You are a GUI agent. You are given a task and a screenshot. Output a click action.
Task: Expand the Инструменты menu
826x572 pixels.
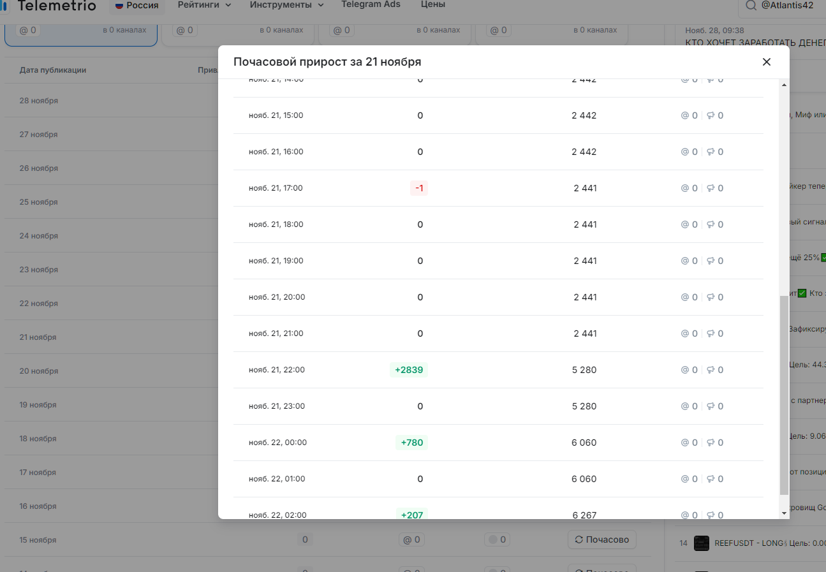click(x=286, y=4)
